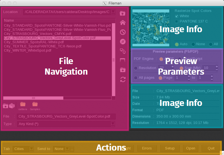Screen dimensions: 224x155
Task: Browse networked computers icon
Action: 123,51
